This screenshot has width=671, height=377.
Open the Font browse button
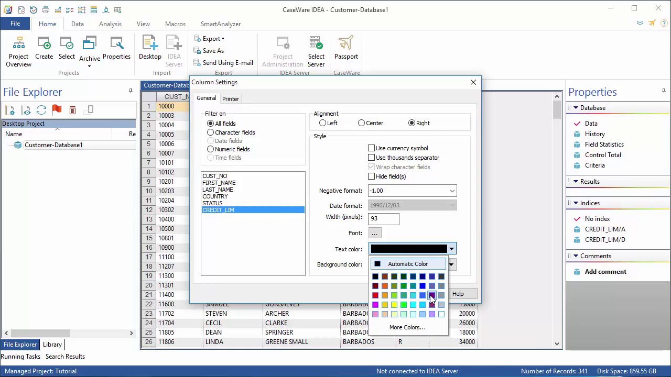(374, 233)
